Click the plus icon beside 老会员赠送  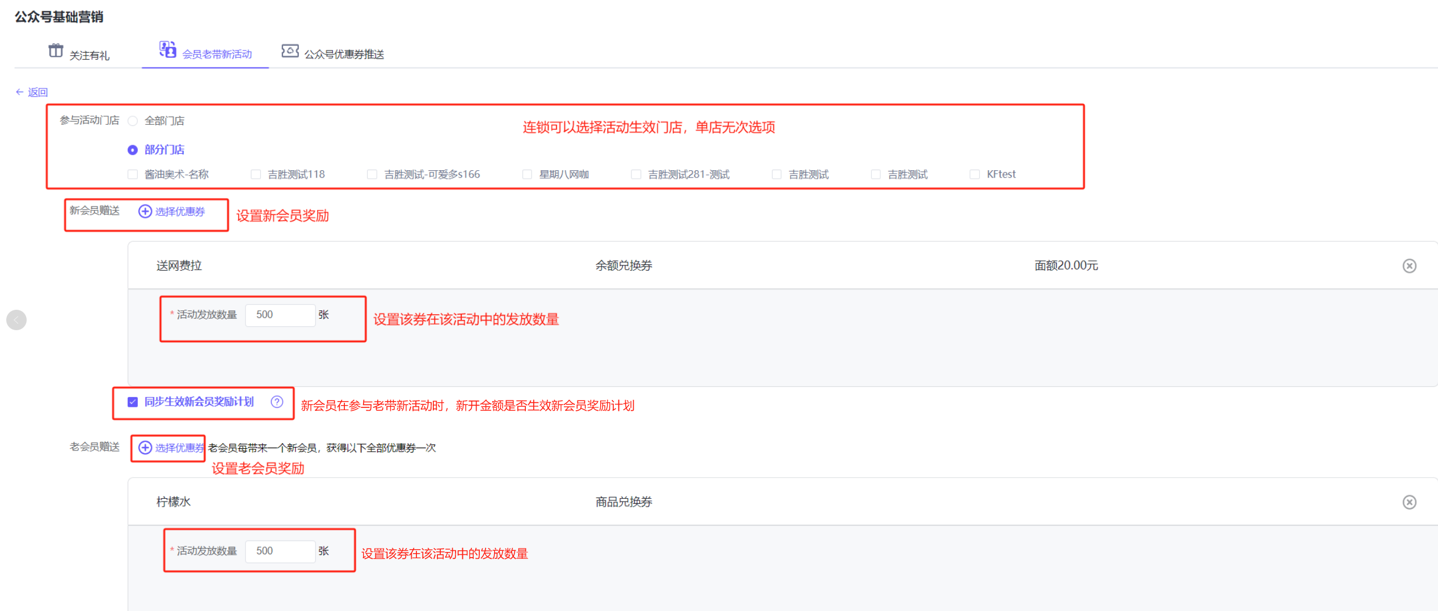click(x=145, y=448)
